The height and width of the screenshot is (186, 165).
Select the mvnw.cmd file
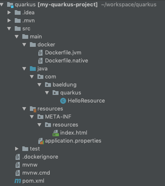36,173
